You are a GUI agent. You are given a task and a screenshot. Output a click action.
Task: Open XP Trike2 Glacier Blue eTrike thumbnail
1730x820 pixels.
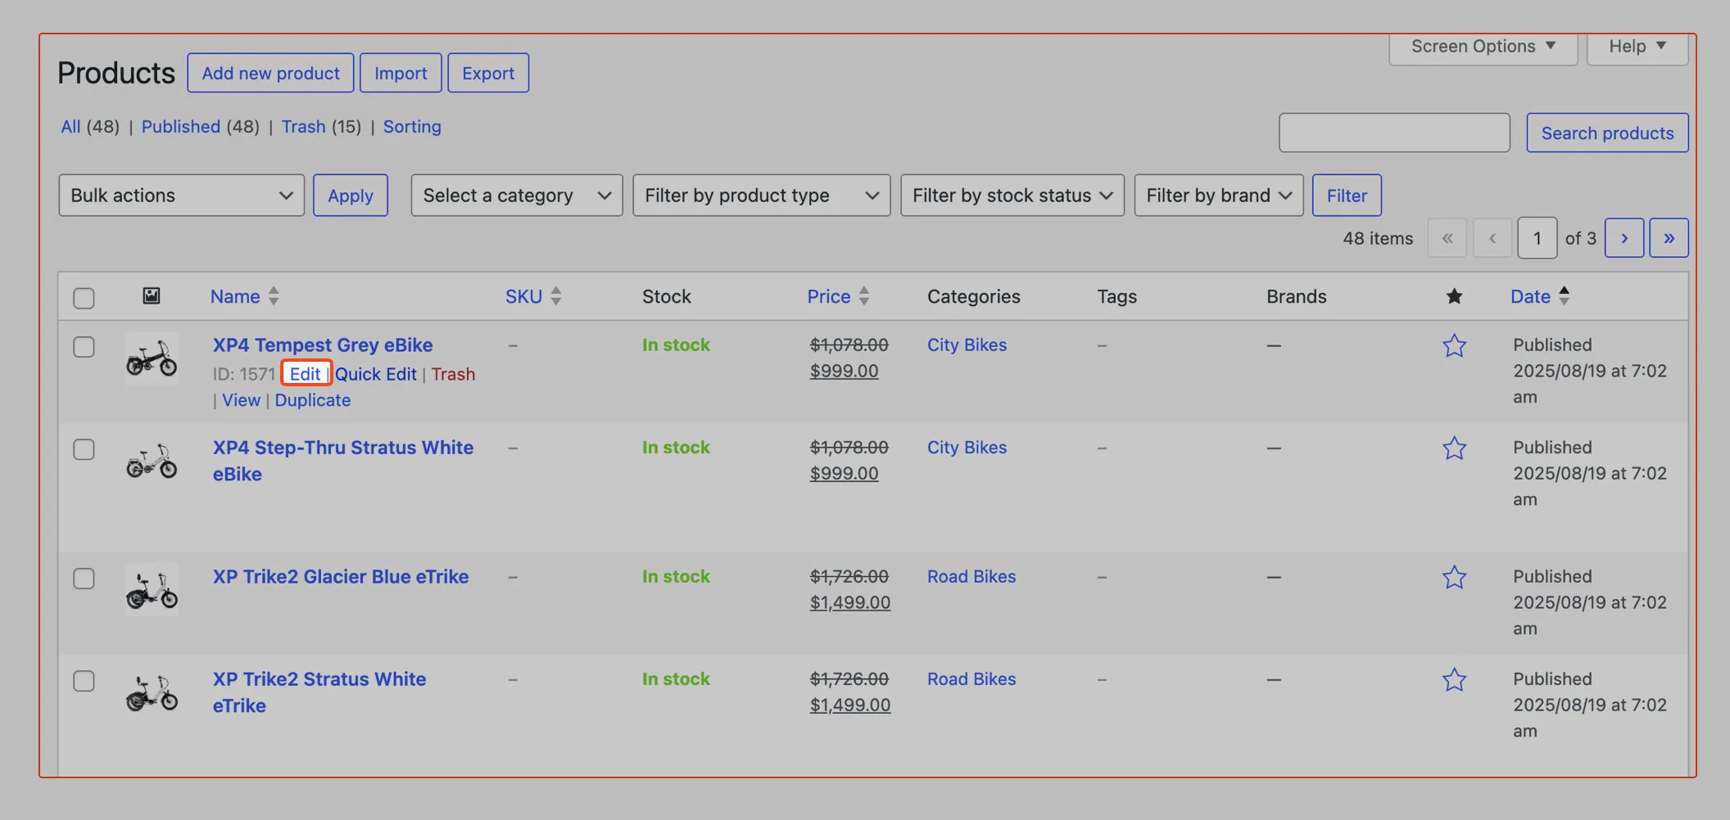(152, 589)
